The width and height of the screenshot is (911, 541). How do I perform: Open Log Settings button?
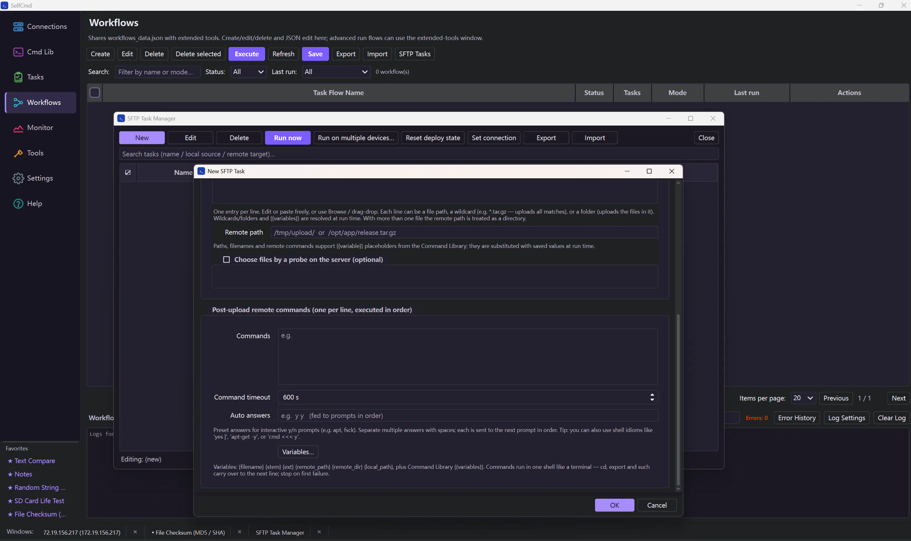coord(846,418)
